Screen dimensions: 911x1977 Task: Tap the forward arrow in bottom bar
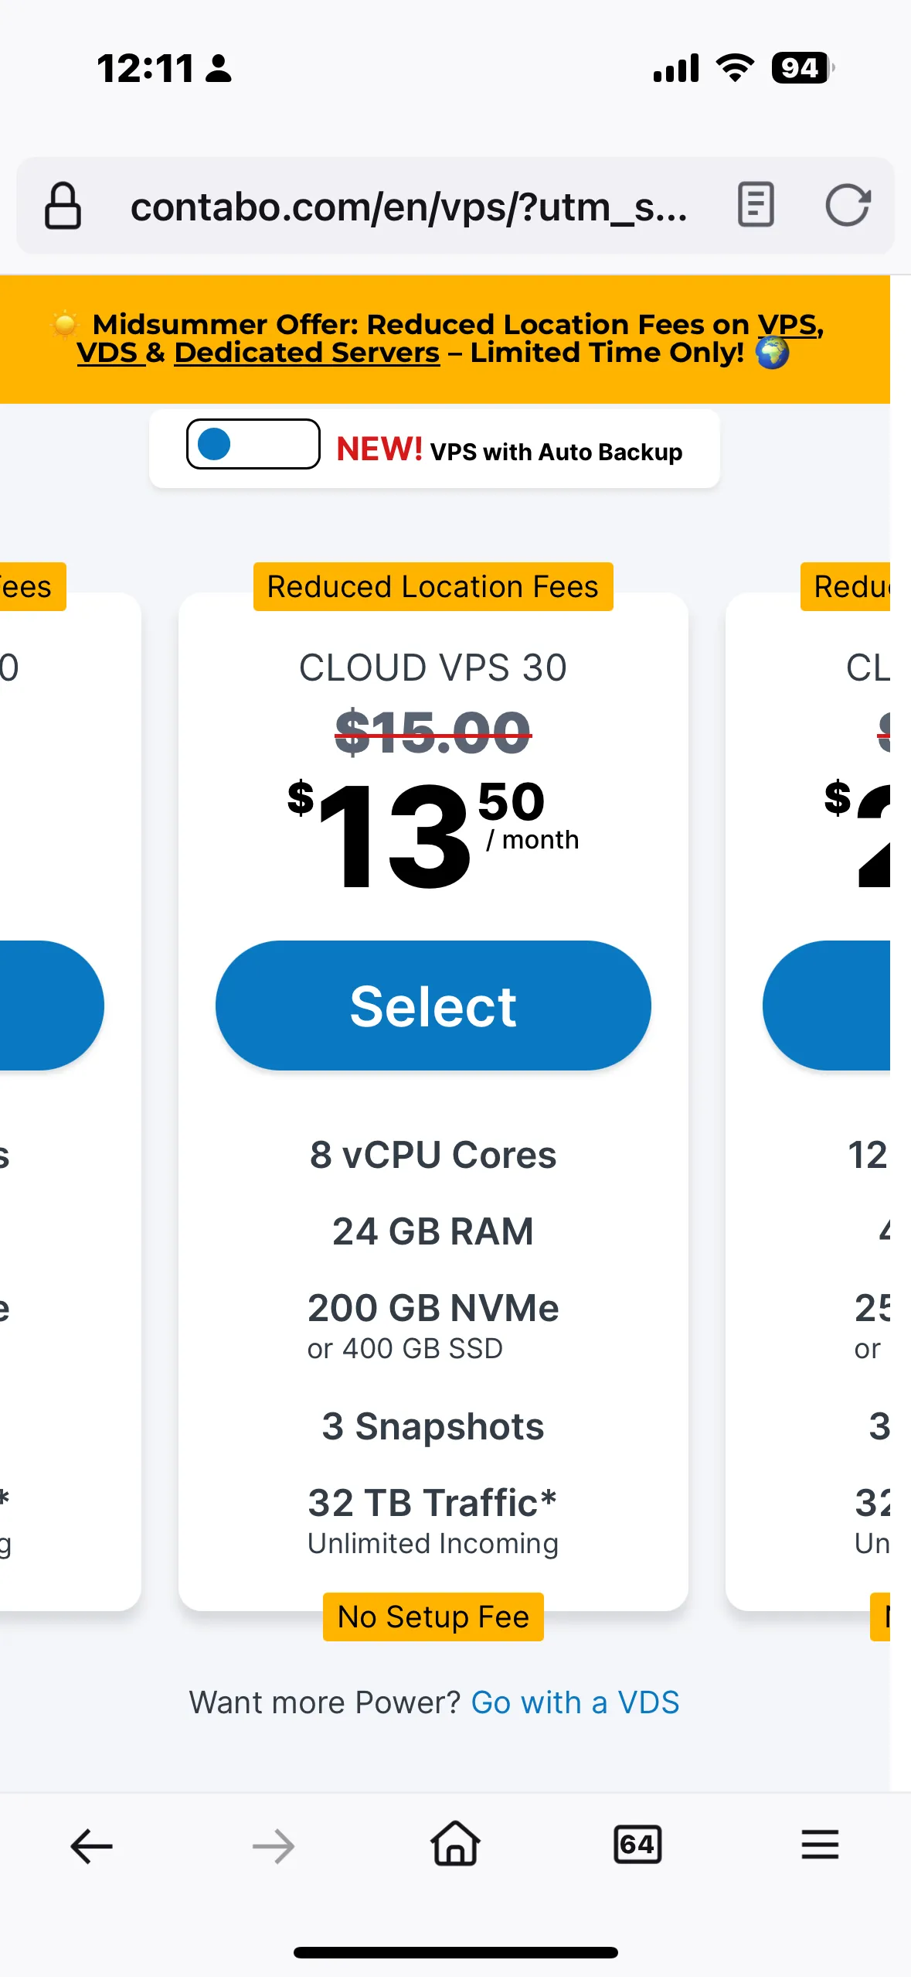pyautogui.click(x=274, y=1846)
